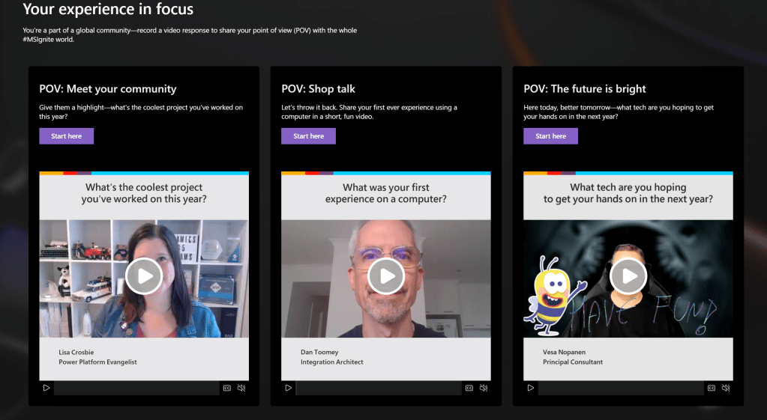Click Start here under The future is bright
Screen dimensions: 767x420
point(551,136)
